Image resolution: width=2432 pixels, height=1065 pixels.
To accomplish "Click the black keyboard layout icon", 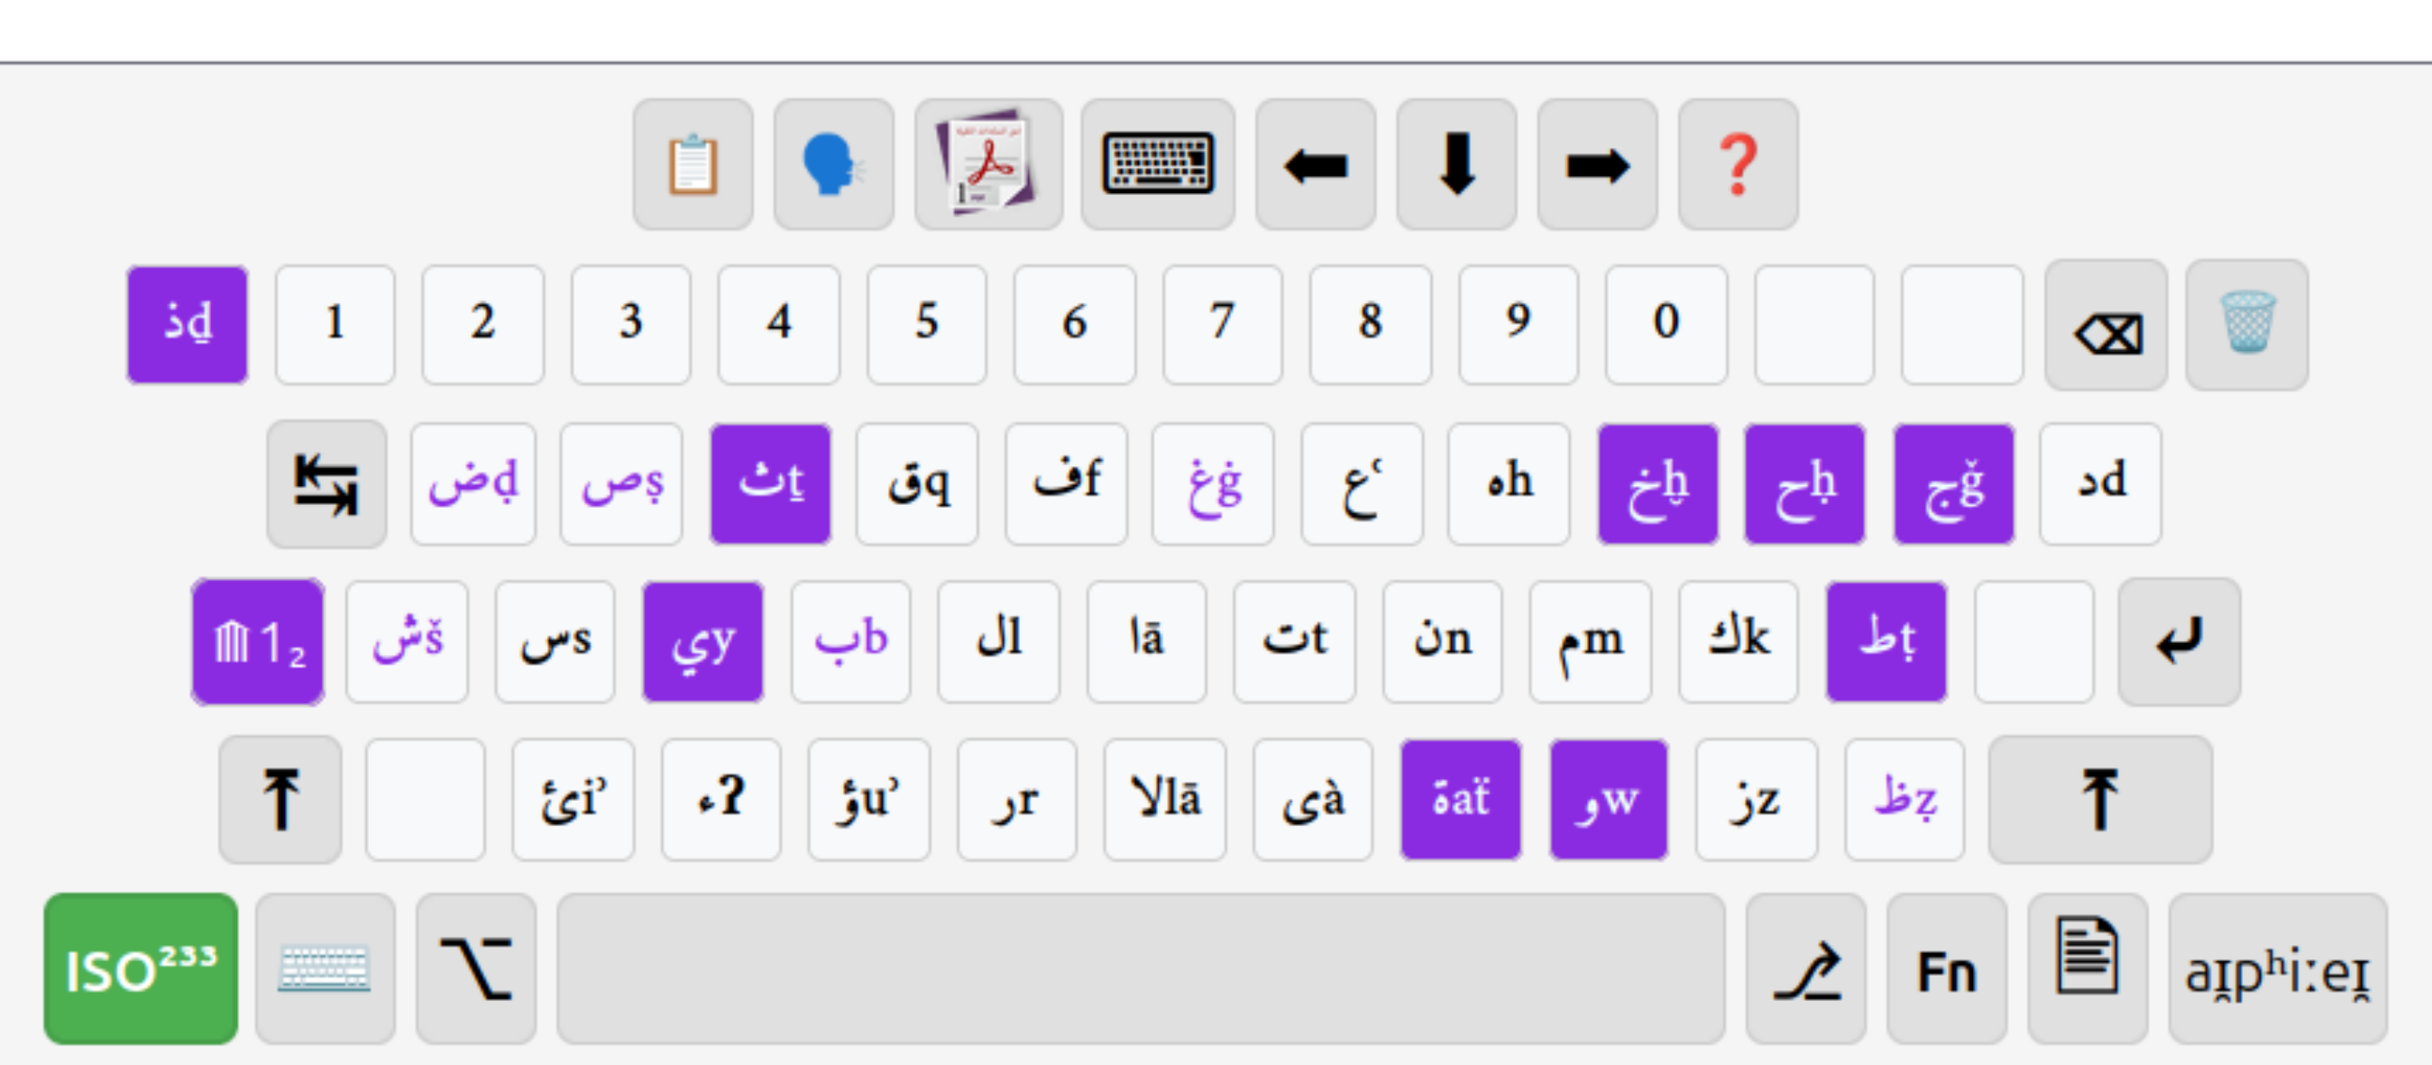I will (1158, 165).
